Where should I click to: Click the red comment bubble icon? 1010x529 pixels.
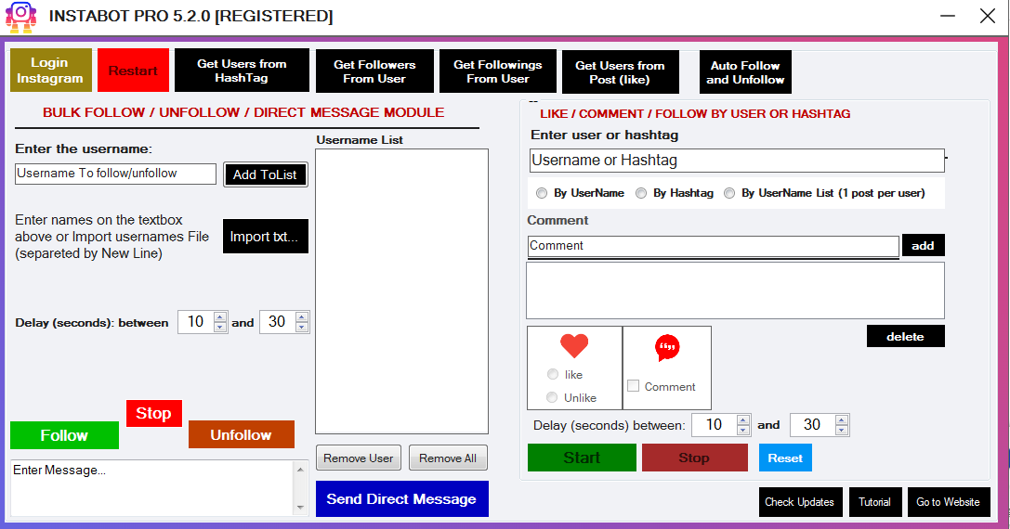pos(667,347)
